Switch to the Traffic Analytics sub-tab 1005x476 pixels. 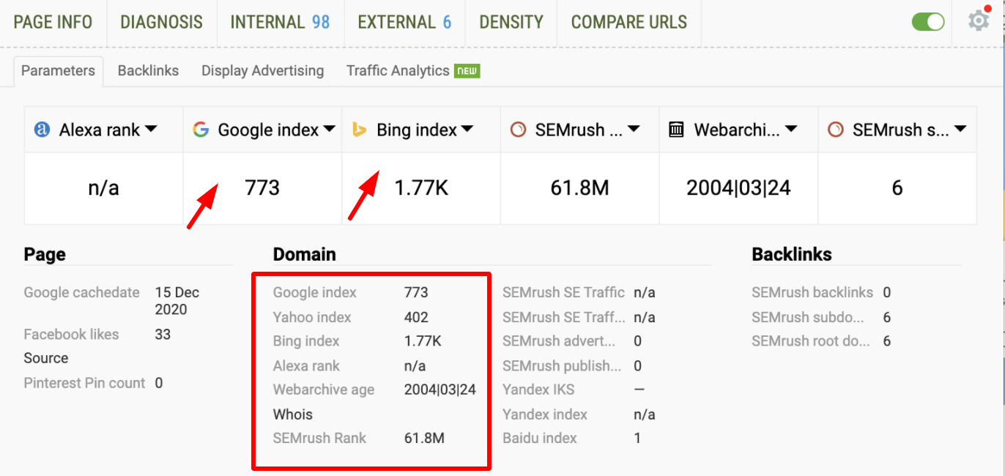[398, 71]
